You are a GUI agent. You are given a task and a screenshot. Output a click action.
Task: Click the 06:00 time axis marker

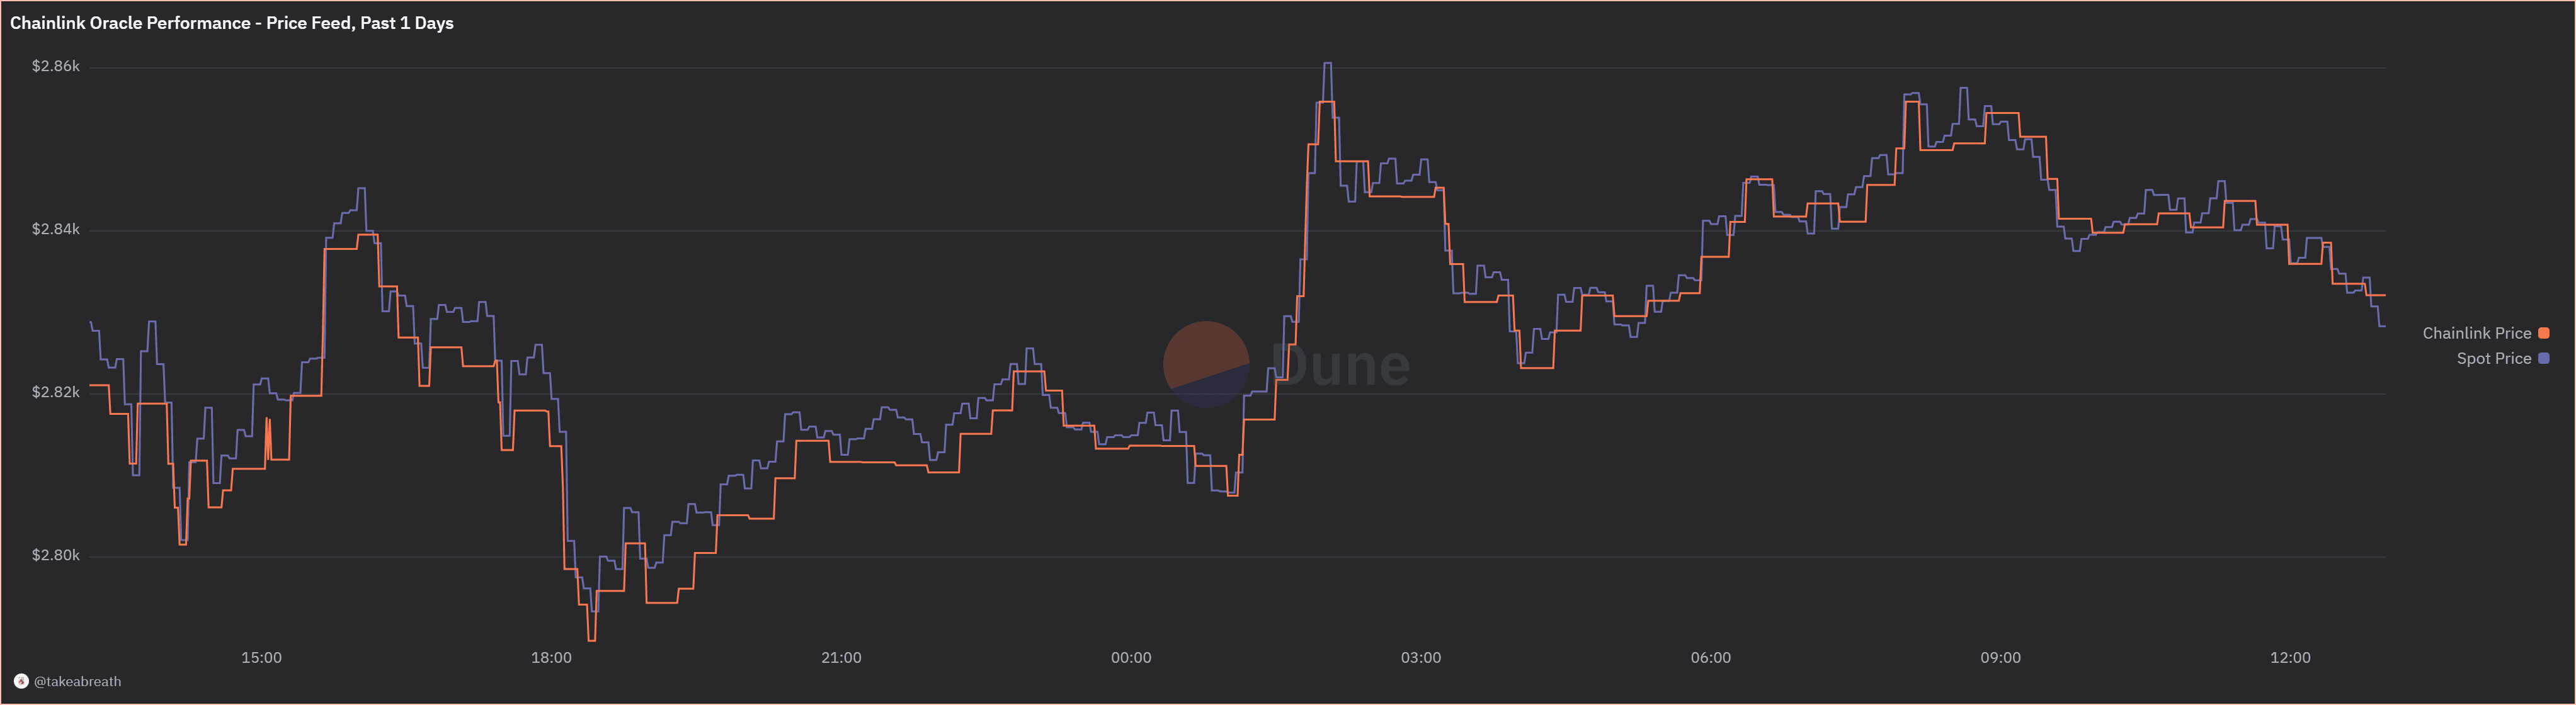tap(1711, 658)
